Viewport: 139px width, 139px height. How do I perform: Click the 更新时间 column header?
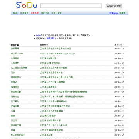pos(119,45)
